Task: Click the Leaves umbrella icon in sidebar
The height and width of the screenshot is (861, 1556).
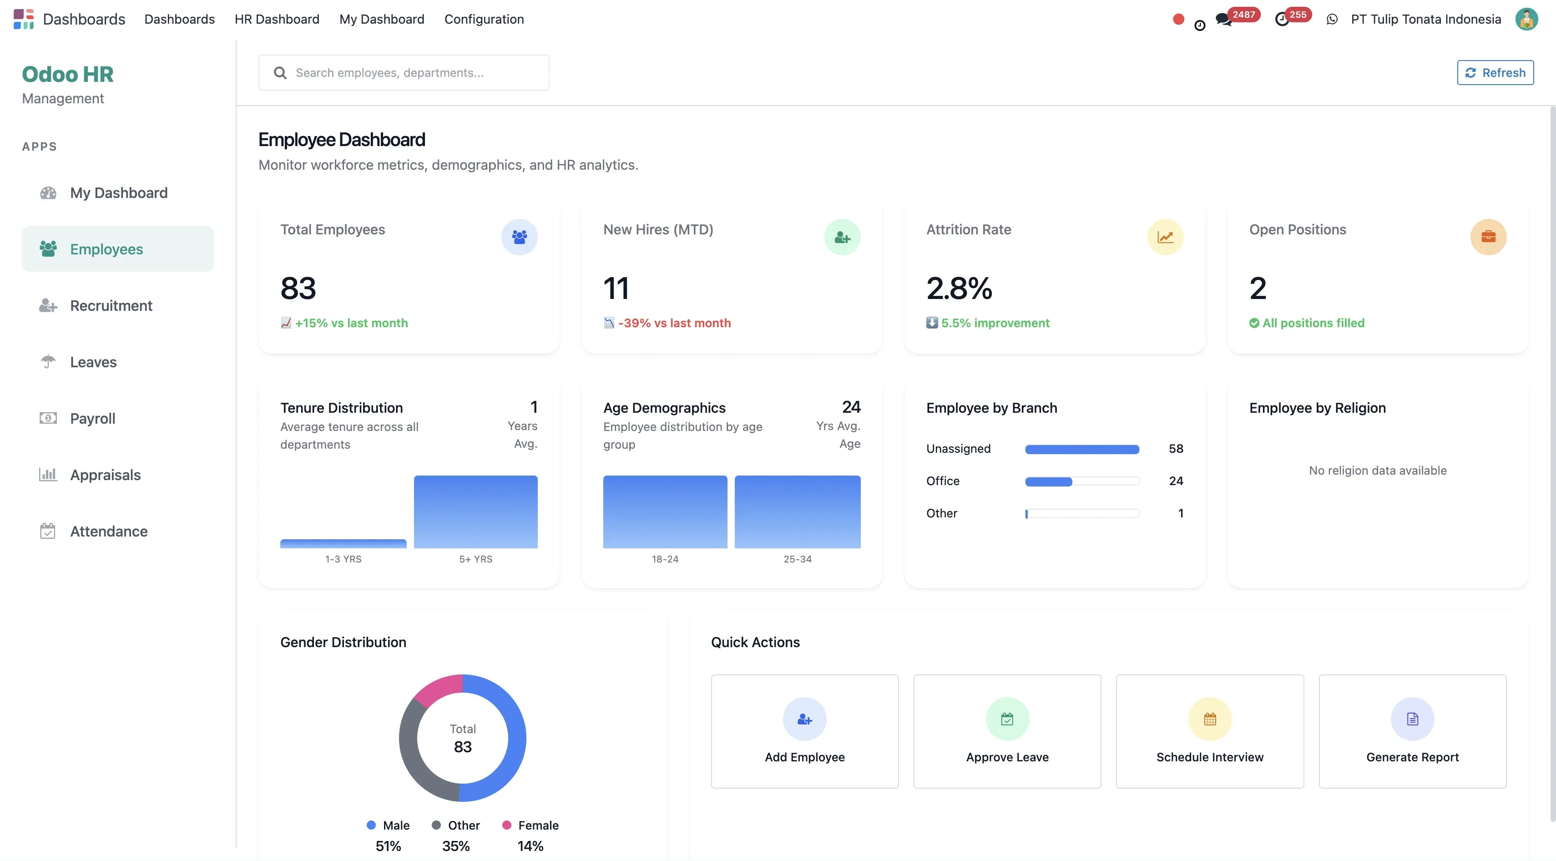Action: click(48, 361)
